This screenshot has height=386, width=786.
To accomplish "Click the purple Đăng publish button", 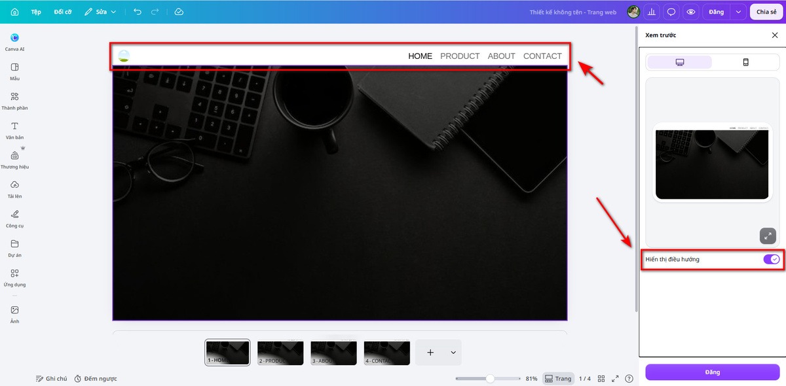I will pos(712,372).
